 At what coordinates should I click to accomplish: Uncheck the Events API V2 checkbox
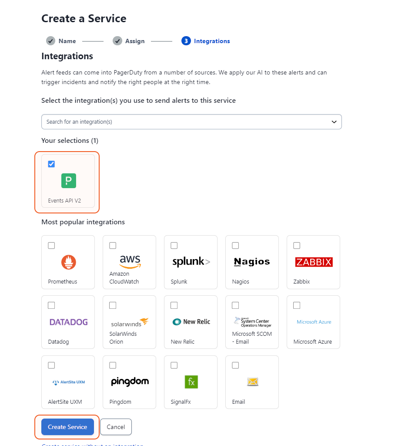pyautogui.click(x=51, y=164)
